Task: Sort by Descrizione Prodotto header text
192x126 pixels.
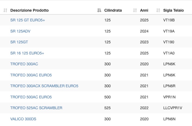Action: [30, 10]
